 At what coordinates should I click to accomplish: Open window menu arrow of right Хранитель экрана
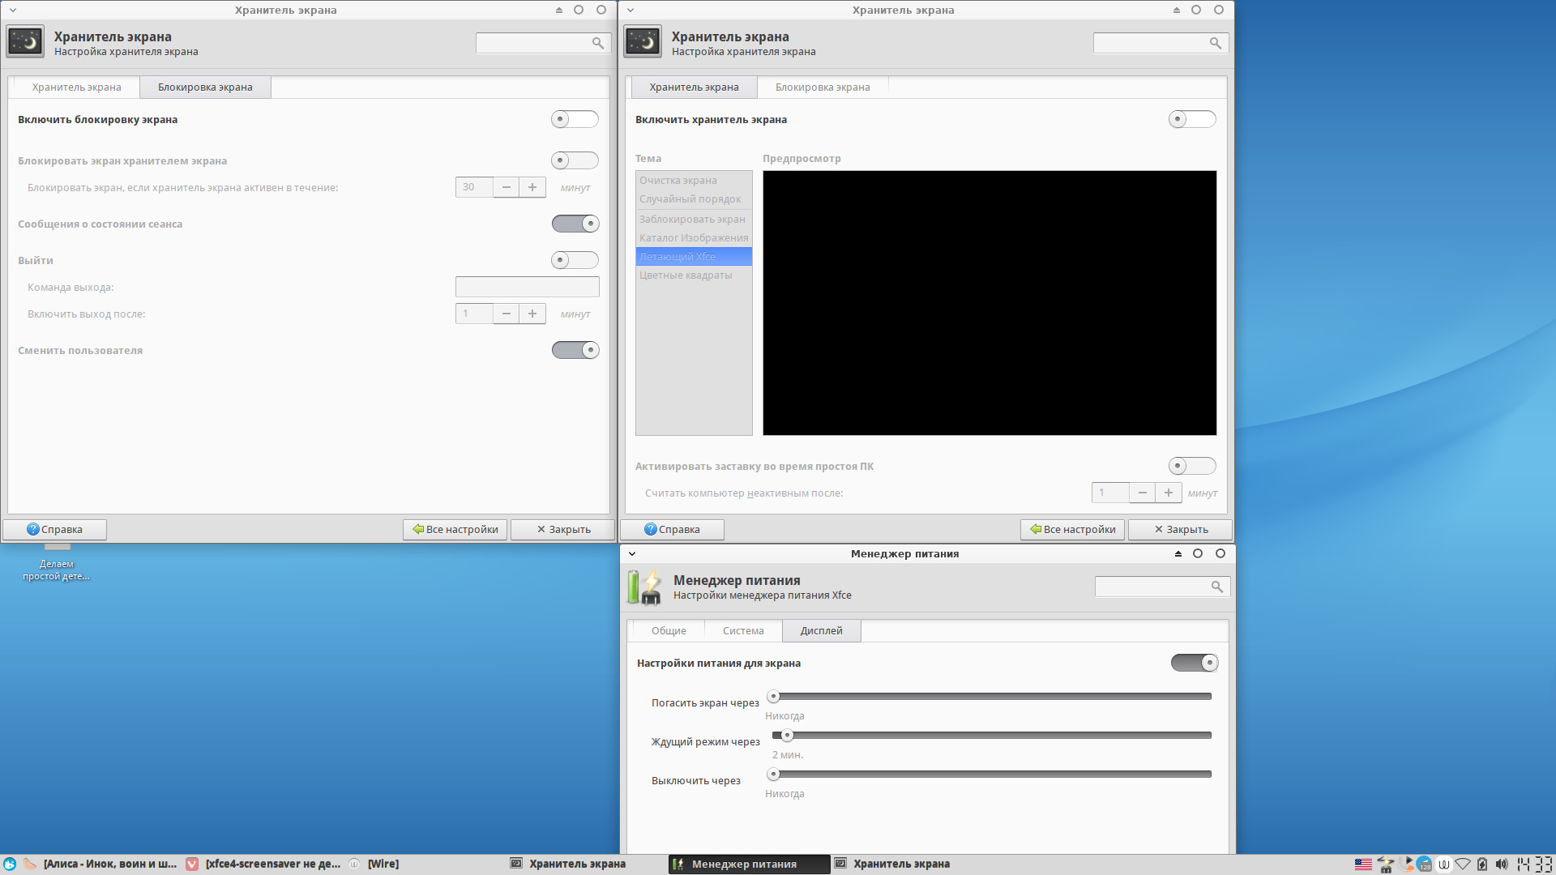coord(631,10)
